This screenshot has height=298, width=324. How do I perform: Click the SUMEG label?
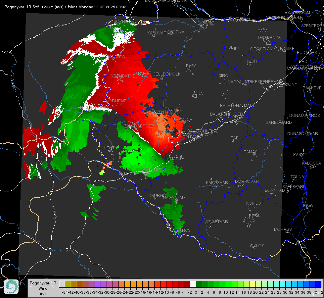tap(175, 109)
